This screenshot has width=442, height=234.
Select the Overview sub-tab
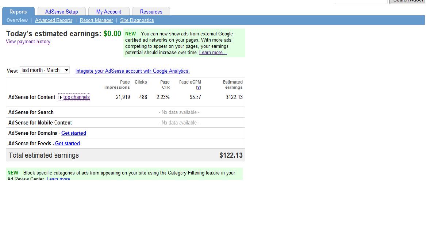tap(17, 20)
